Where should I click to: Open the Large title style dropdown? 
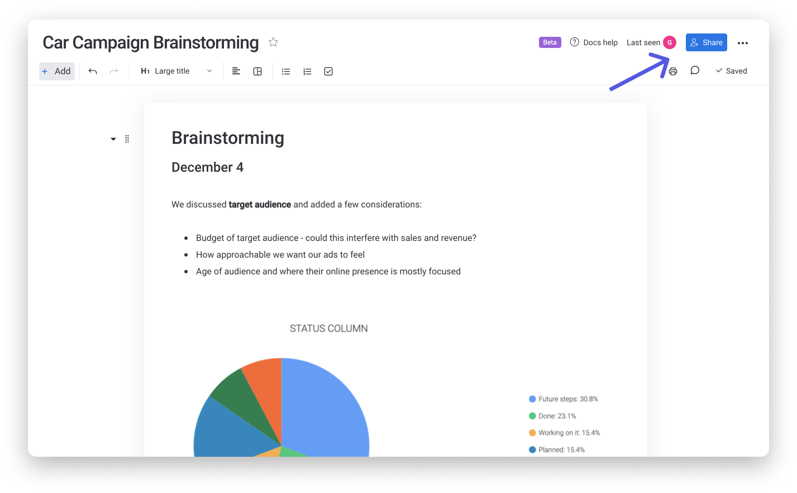176,71
